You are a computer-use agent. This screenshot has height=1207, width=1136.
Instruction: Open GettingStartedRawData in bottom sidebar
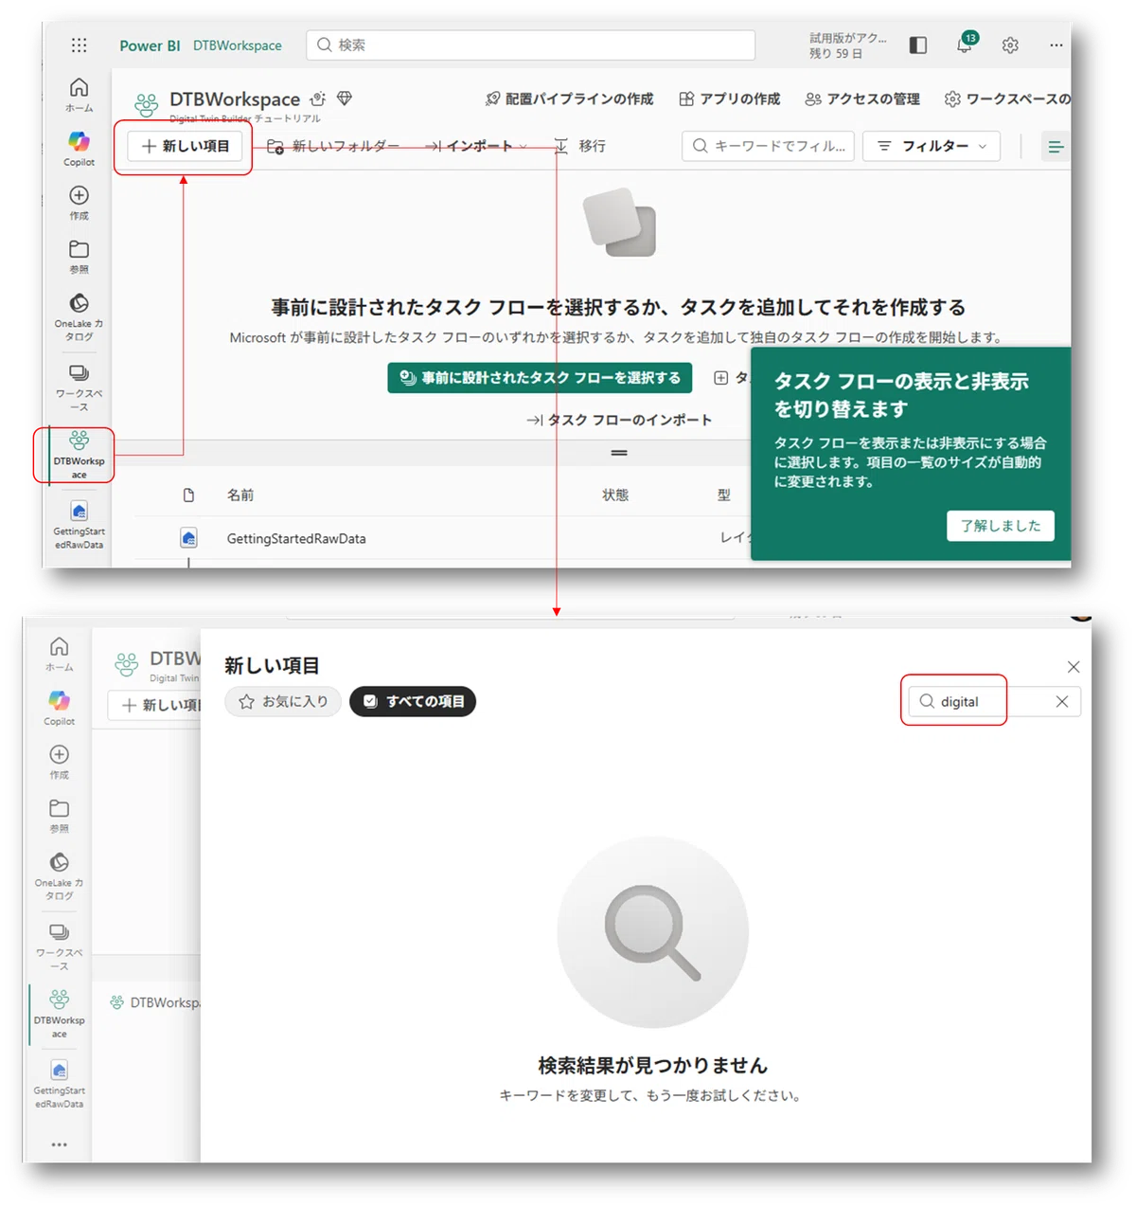(x=60, y=1084)
